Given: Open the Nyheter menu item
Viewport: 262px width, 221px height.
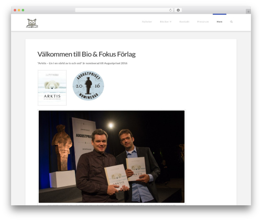Looking at the screenshot, I should (147, 22).
